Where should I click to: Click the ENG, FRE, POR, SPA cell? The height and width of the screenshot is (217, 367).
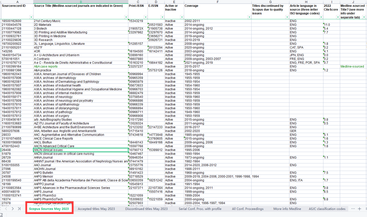306,63
